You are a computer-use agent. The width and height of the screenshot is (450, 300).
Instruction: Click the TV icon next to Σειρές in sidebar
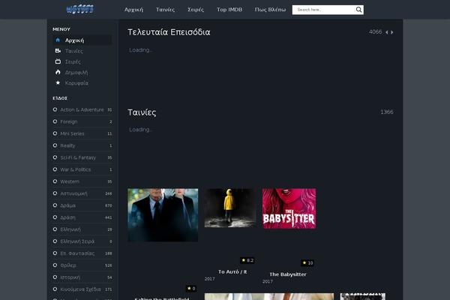point(58,61)
